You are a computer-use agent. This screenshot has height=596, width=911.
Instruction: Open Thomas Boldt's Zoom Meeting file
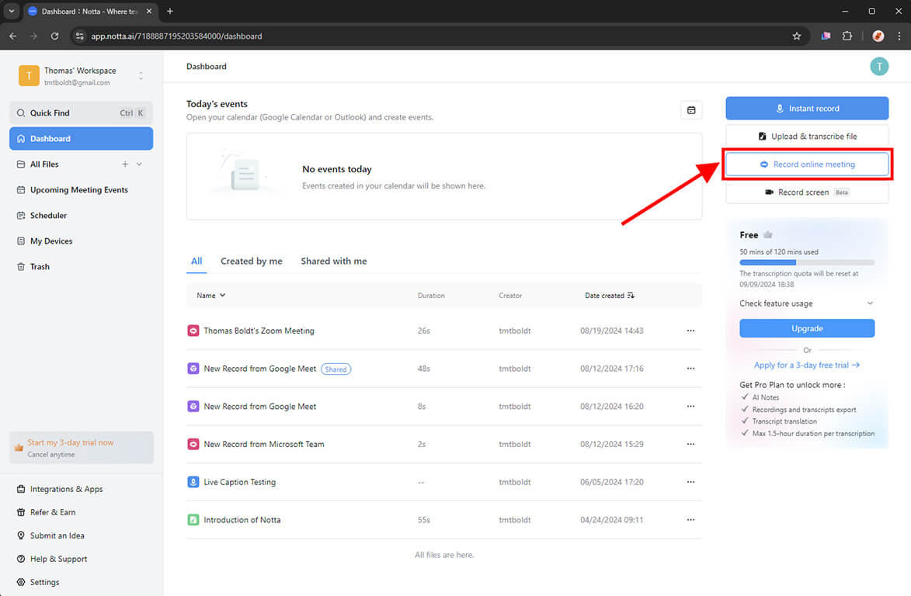tap(259, 331)
